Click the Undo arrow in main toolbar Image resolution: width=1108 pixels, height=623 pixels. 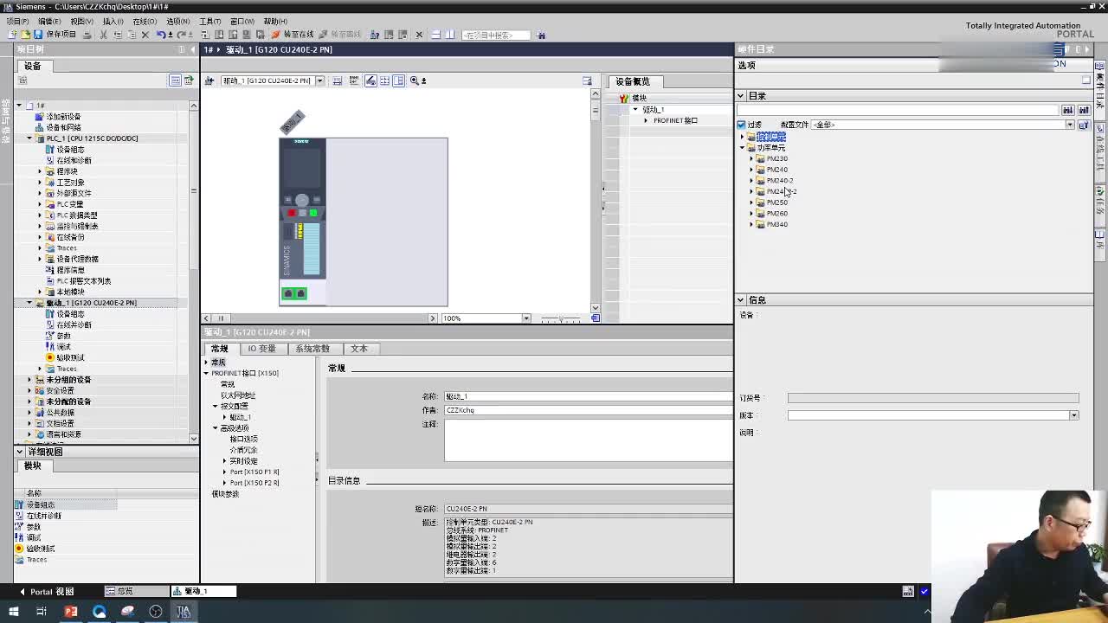(161, 35)
